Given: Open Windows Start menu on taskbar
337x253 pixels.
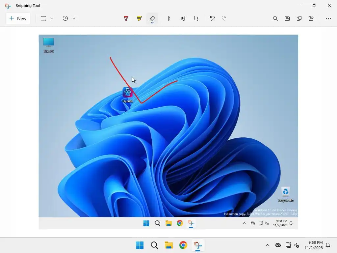Looking at the screenshot, I should pos(140,245).
